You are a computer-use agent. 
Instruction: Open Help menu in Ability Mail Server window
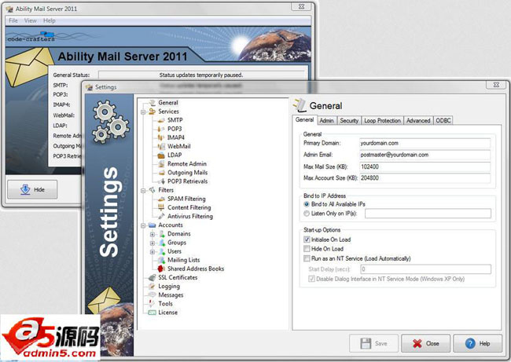point(50,20)
